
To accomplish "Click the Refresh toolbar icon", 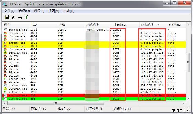I will 26,17.
